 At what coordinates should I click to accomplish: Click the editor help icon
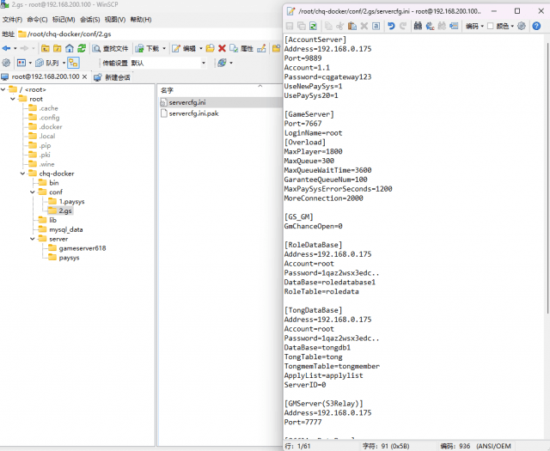[x=535, y=27]
